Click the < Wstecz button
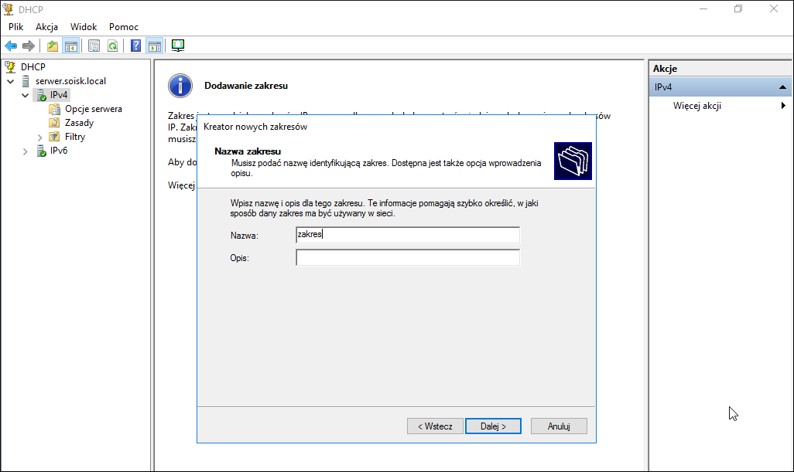The width and height of the screenshot is (794, 472). point(435,426)
